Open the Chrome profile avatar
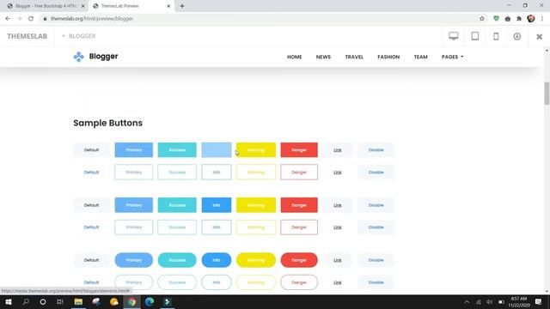This screenshot has height=309, width=550. (x=531, y=19)
